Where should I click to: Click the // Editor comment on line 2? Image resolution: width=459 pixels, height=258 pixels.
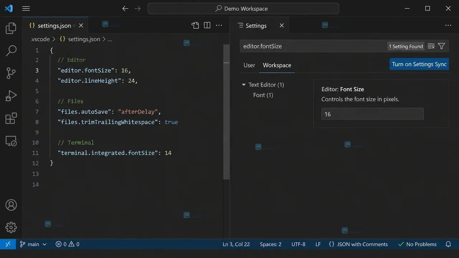(71, 60)
